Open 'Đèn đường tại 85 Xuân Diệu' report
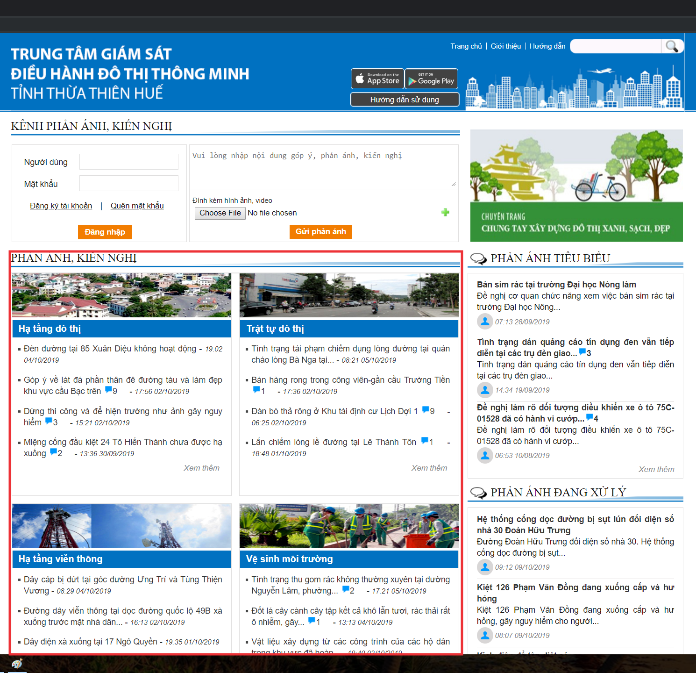696x673 pixels. [110, 349]
